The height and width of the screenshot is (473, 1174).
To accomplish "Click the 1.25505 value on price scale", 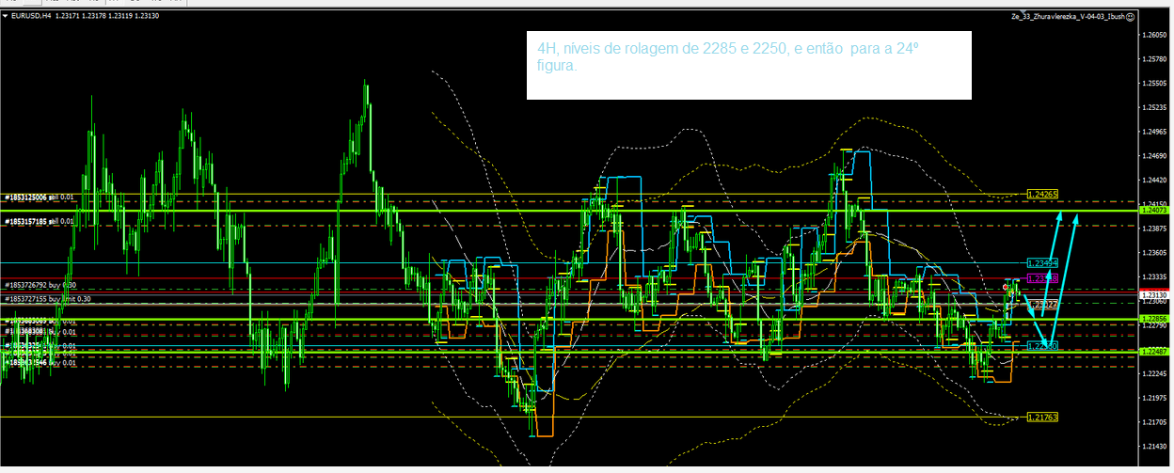I will tap(1153, 83).
